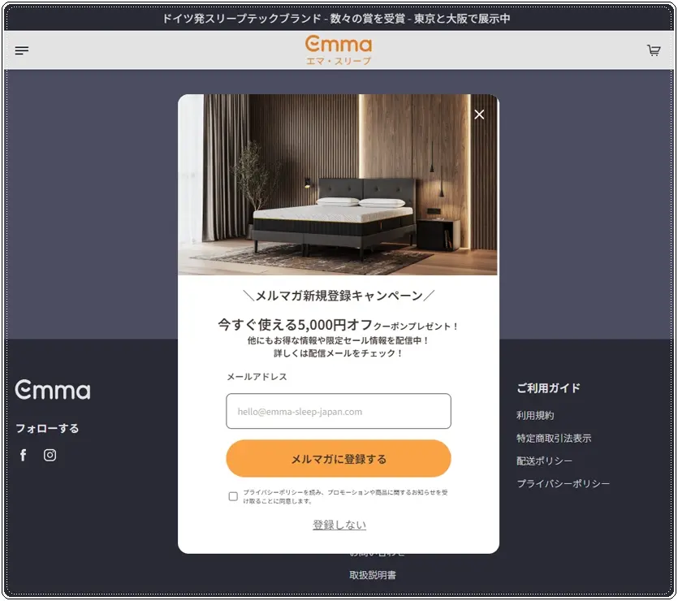The width and height of the screenshot is (678, 601).
Task: Open the 利用規約 link
Action: click(535, 416)
